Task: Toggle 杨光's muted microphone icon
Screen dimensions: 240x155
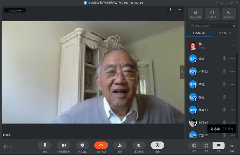Action: [x=224, y=97]
